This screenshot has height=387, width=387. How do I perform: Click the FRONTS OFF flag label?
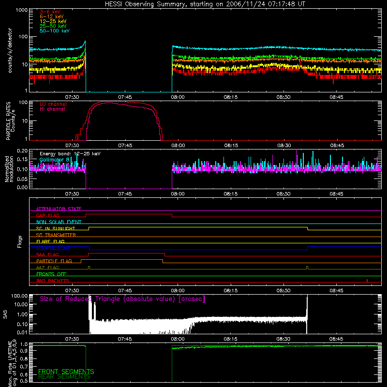click(x=51, y=274)
